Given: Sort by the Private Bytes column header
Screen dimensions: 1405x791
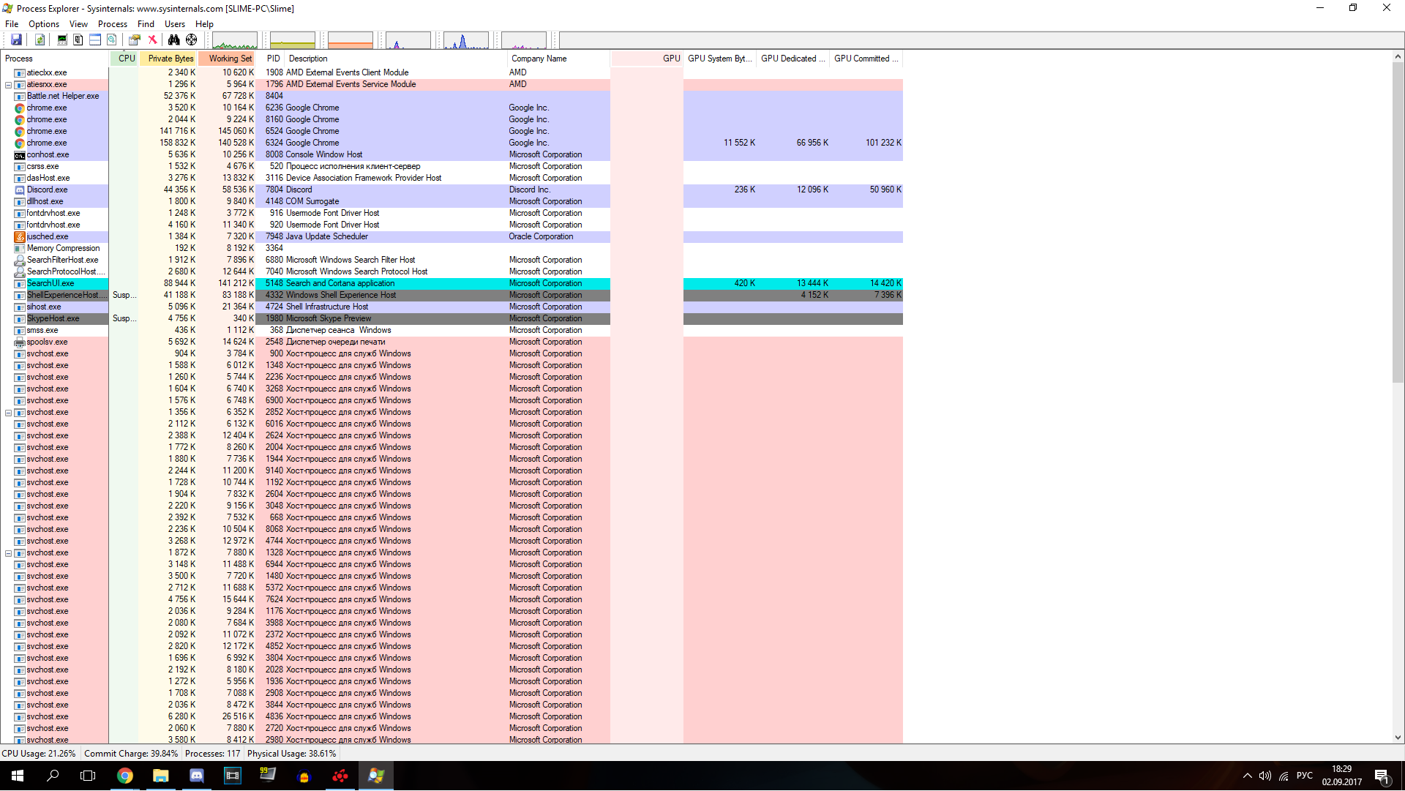Looking at the screenshot, I should pos(168,59).
